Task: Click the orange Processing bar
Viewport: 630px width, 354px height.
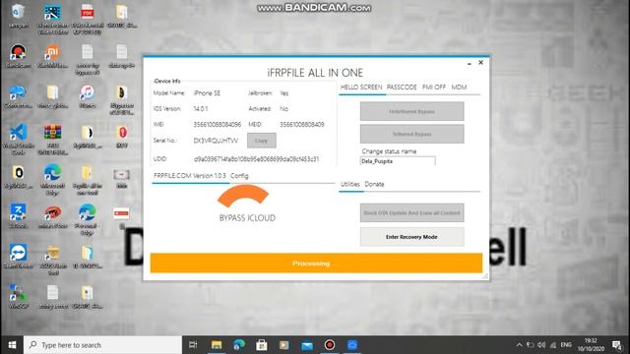Action: pyautogui.click(x=316, y=264)
